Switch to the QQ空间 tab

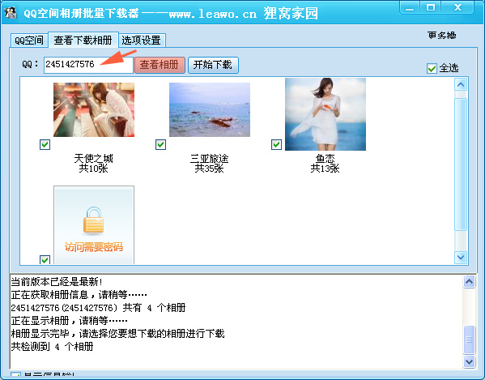[x=29, y=41]
